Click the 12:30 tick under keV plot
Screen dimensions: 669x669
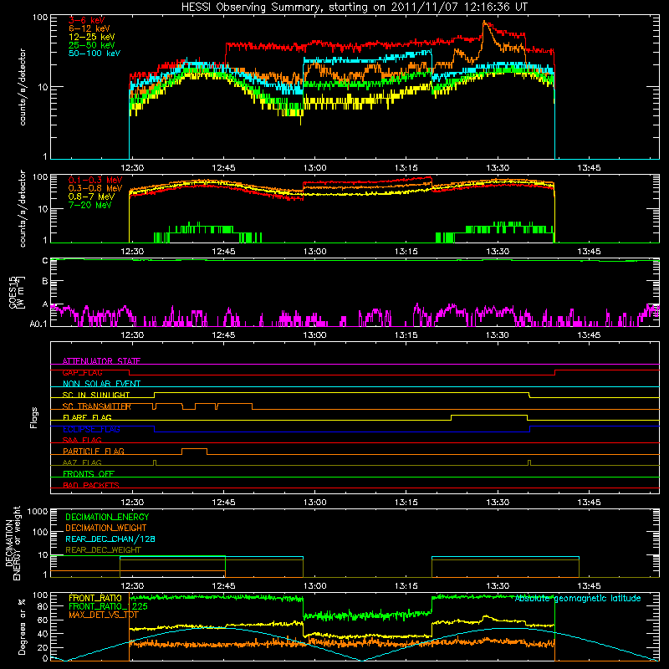pyautogui.click(x=132, y=168)
